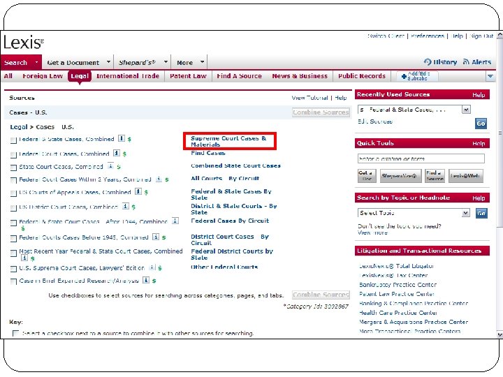Open Select Topic dropdown
The height and width of the screenshot is (377, 503).
coord(465,213)
